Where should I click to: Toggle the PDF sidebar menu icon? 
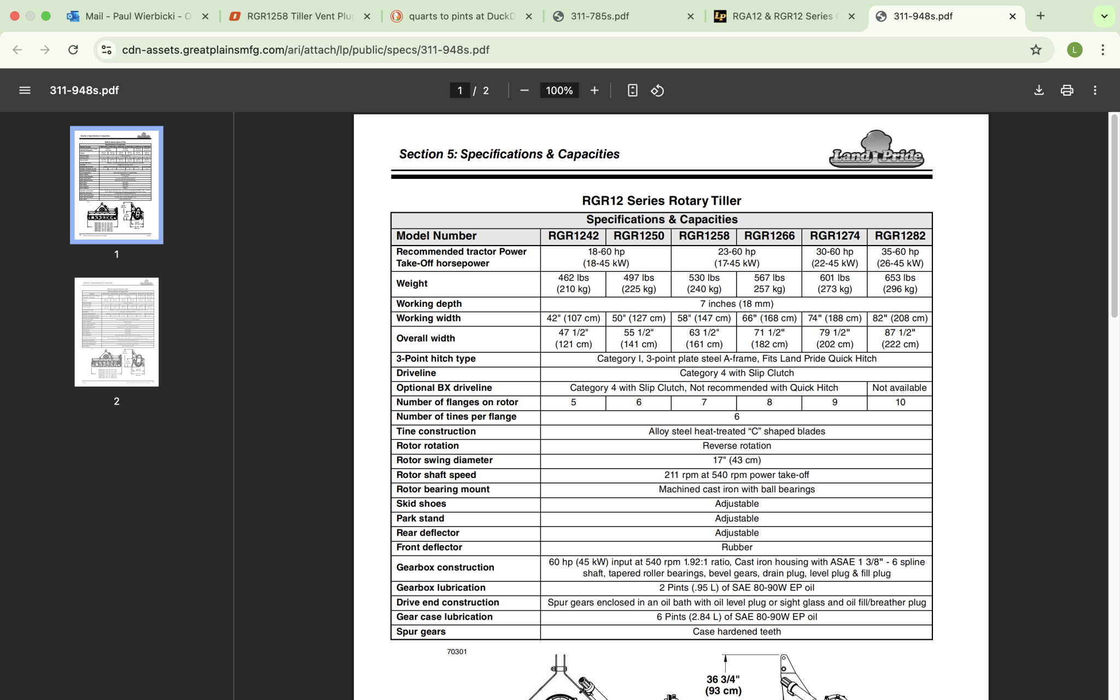(x=25, y=90)
